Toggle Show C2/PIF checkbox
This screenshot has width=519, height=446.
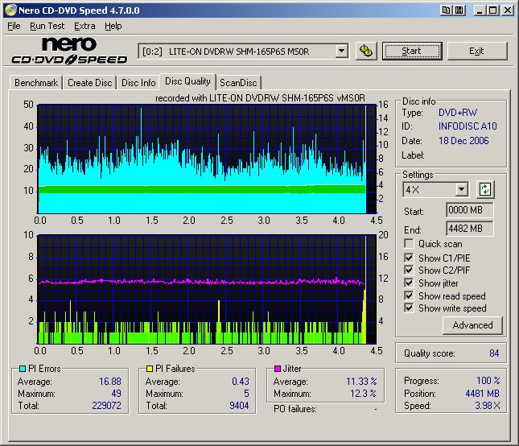409,270
